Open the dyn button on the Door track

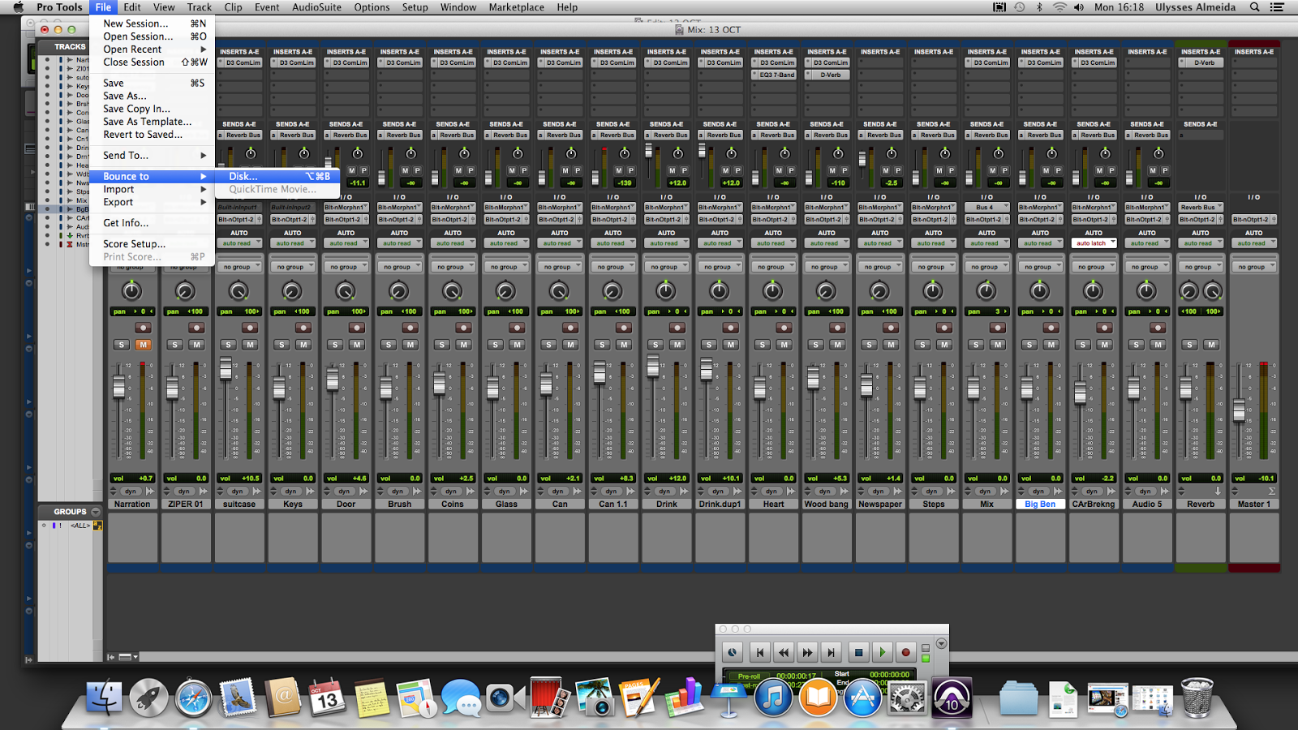(344, 492)
